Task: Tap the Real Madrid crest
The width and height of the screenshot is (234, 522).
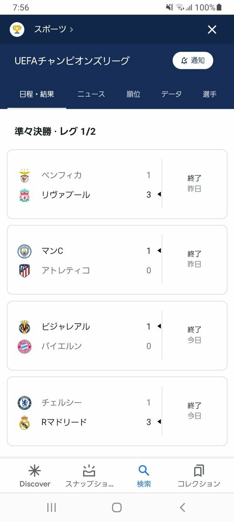Action: click(x=24, y=422)
